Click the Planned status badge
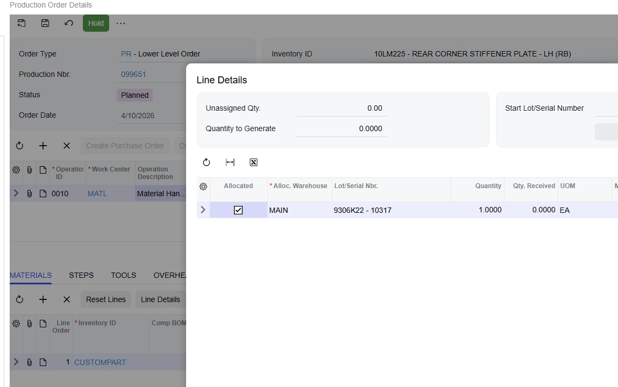618x387 pixels. [x=134, y=95]
